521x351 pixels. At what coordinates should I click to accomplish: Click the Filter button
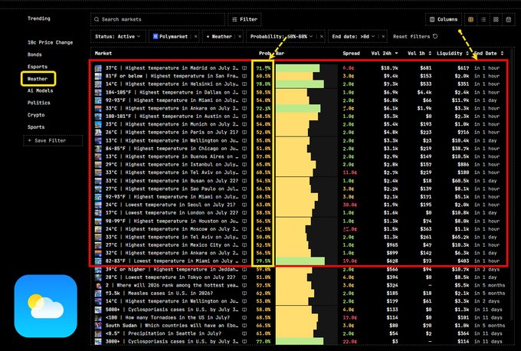[244, 20]
